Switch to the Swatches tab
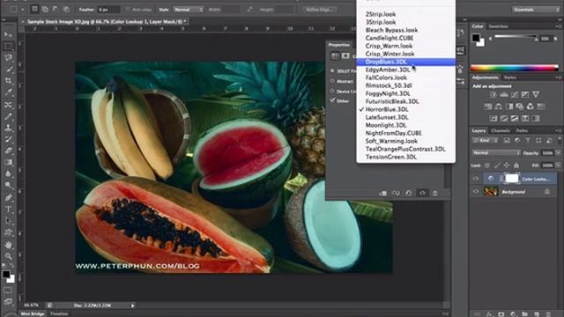The image size is (564, 317). pos(498,26)
